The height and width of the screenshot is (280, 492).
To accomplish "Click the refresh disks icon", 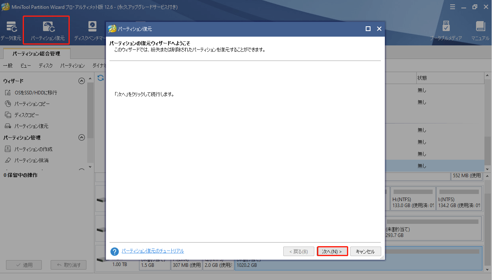I will point(100,78).
